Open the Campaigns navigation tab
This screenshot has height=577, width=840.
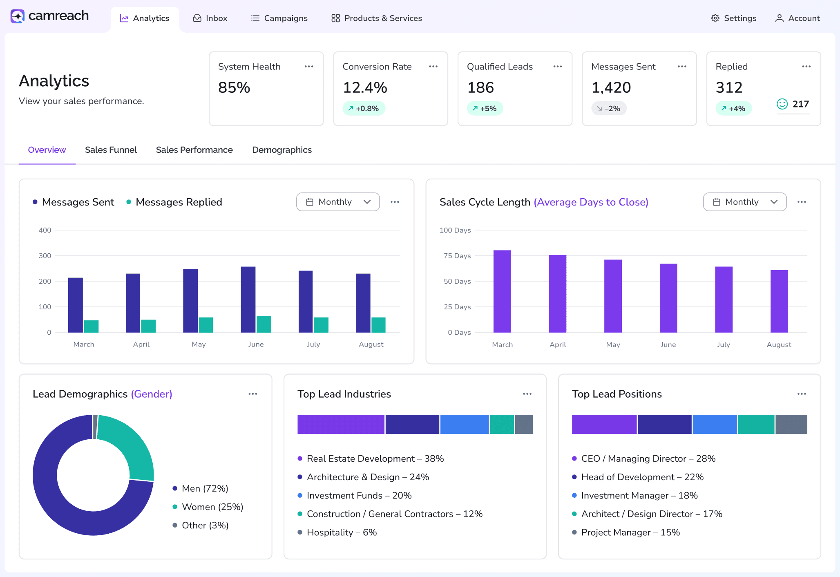tap(279, 18)
